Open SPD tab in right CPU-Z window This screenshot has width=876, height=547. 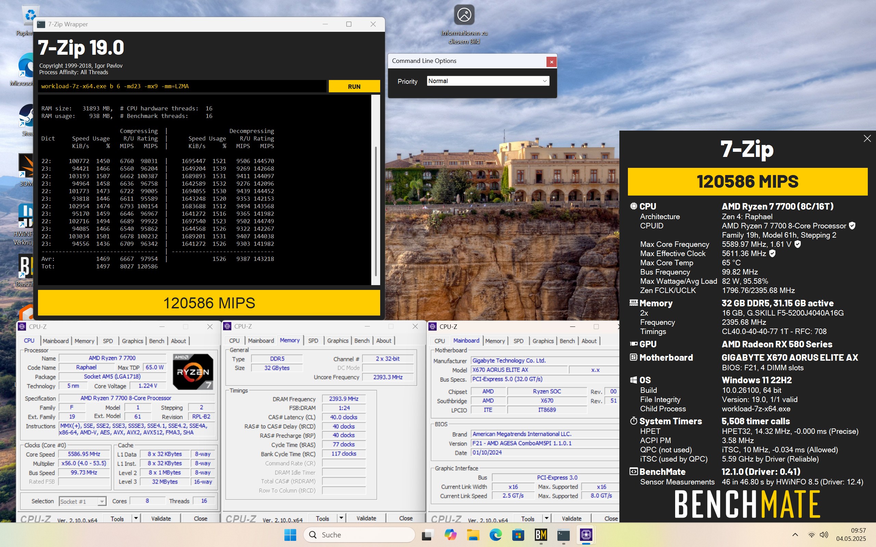tap(518, 341)
